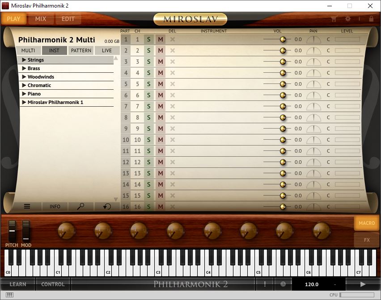Image resolution: width=381 pixels, height=300 pixels.
Task: Expand the Woodwinds category
Action: click(24, 77)
